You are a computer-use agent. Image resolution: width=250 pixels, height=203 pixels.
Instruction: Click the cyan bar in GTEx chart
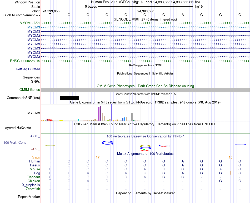pyautogui.click(x=78, y=120)
